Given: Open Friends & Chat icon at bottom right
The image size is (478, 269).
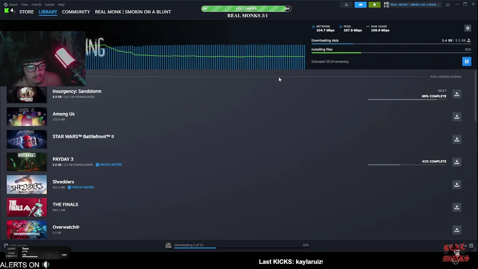Looking at the screenshot, I should click(471, 245).
